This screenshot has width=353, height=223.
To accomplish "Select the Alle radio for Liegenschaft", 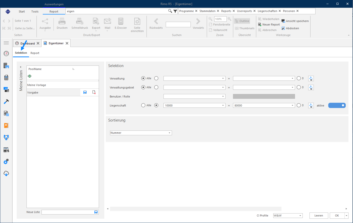I will click(143, 105).
